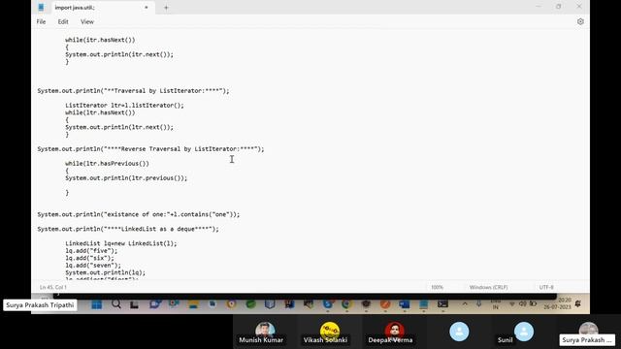Open taskbar Search magnifier

(116, 303)
